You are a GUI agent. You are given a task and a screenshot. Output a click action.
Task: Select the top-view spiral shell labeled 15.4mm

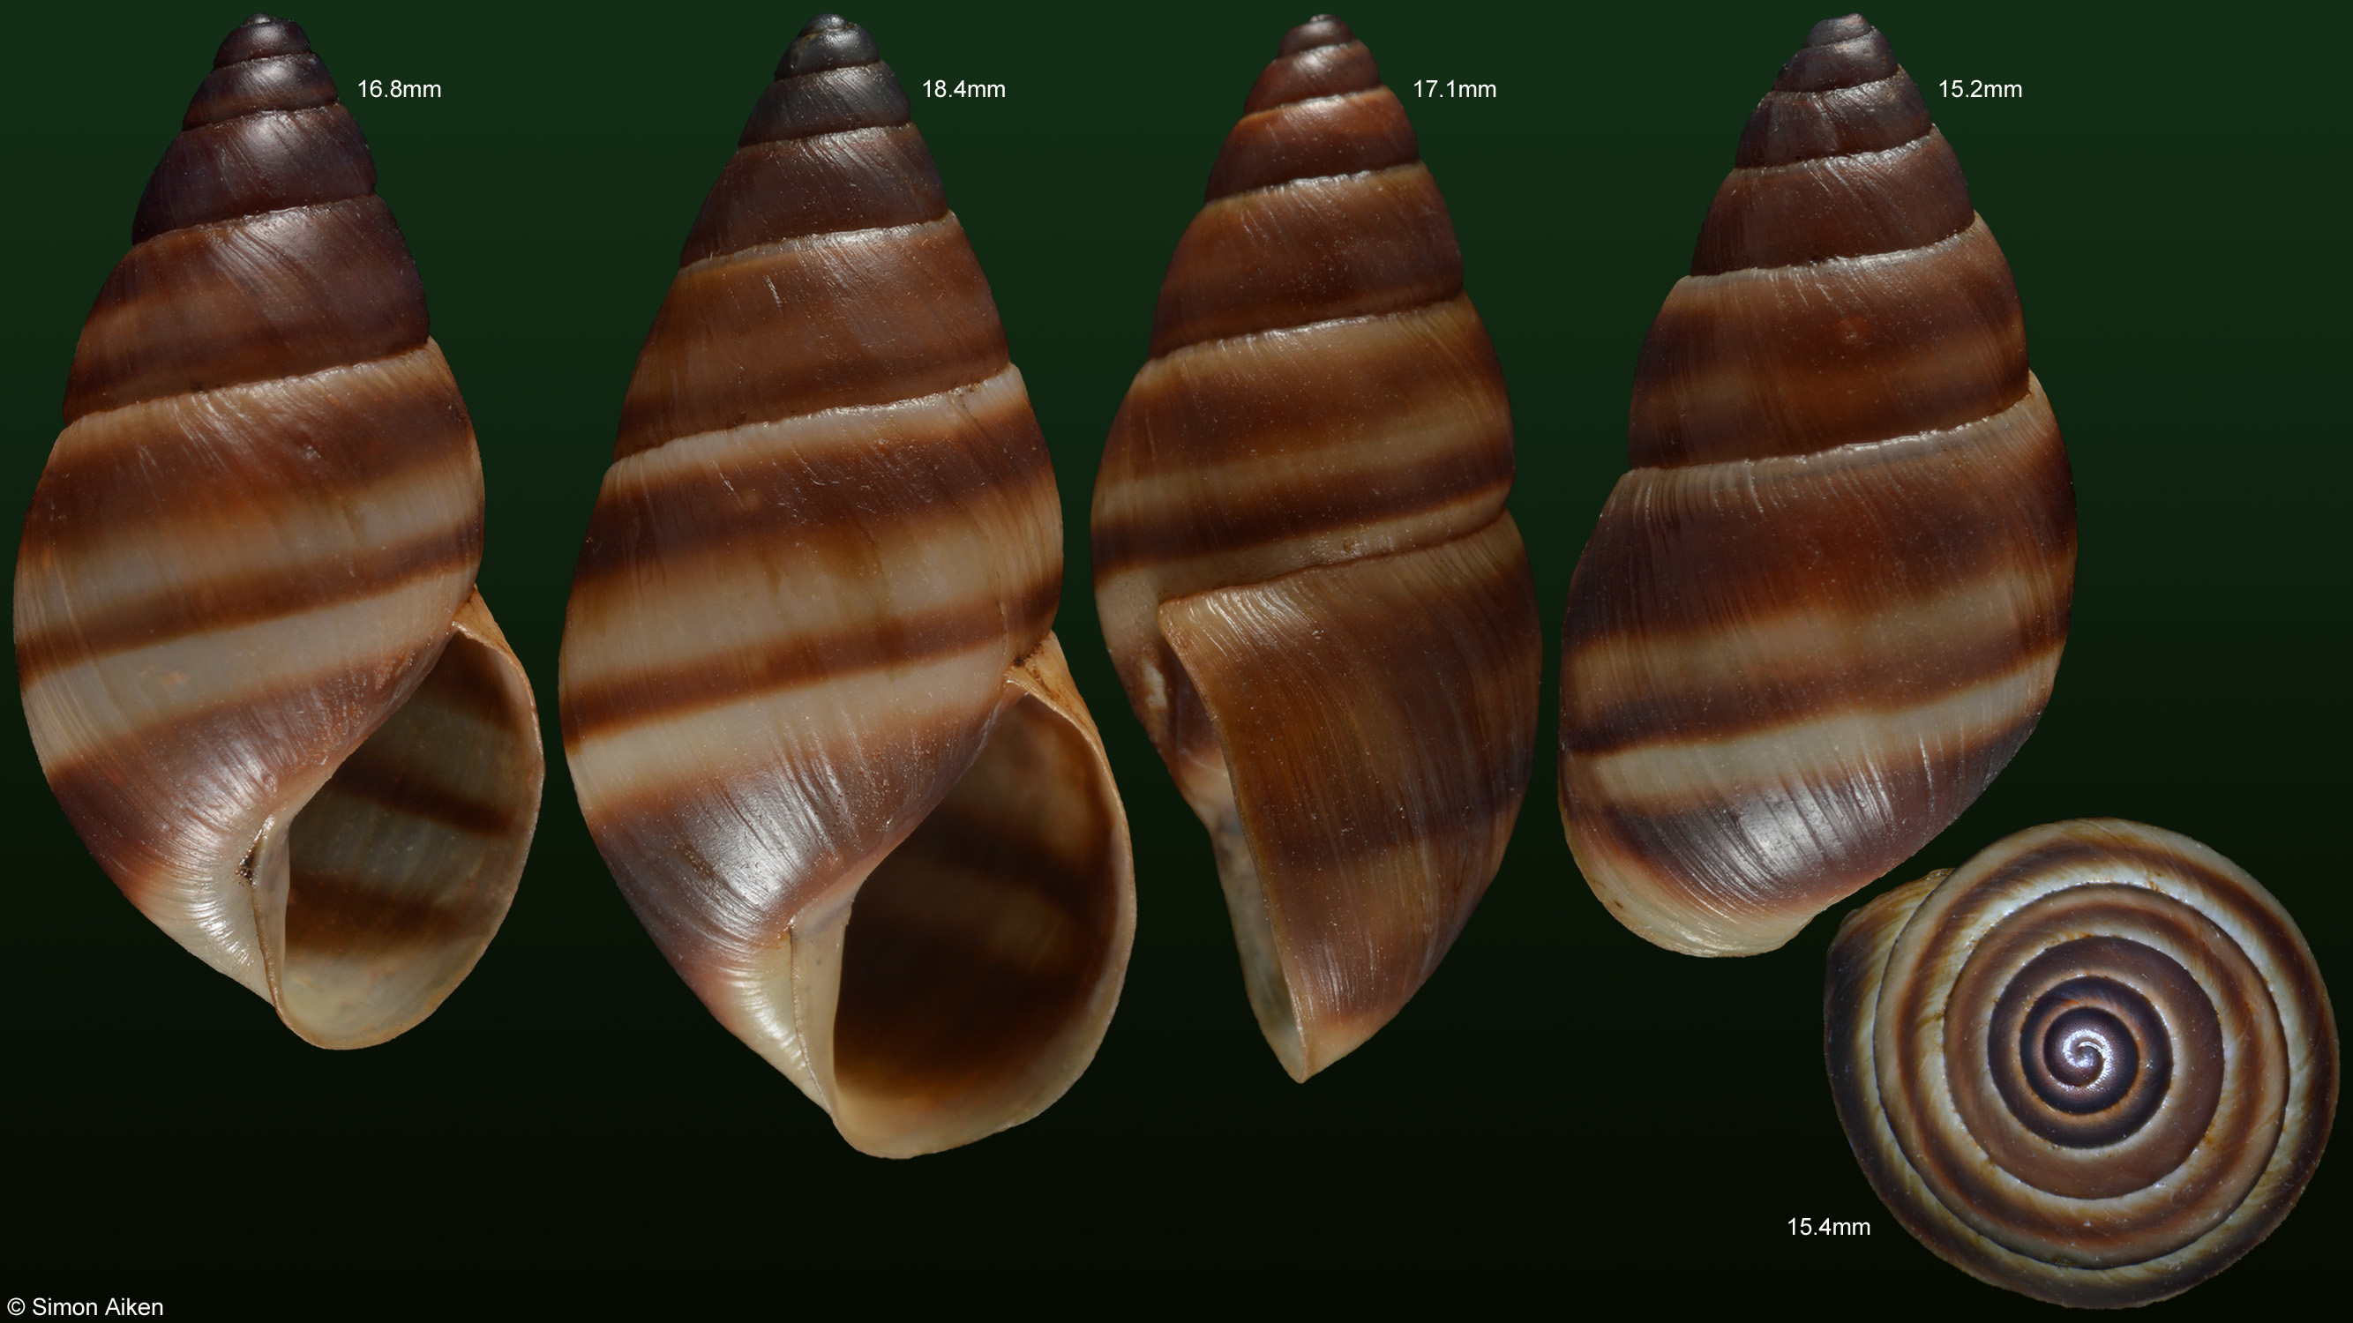pyautogui.click(x=2082, y=1064)
